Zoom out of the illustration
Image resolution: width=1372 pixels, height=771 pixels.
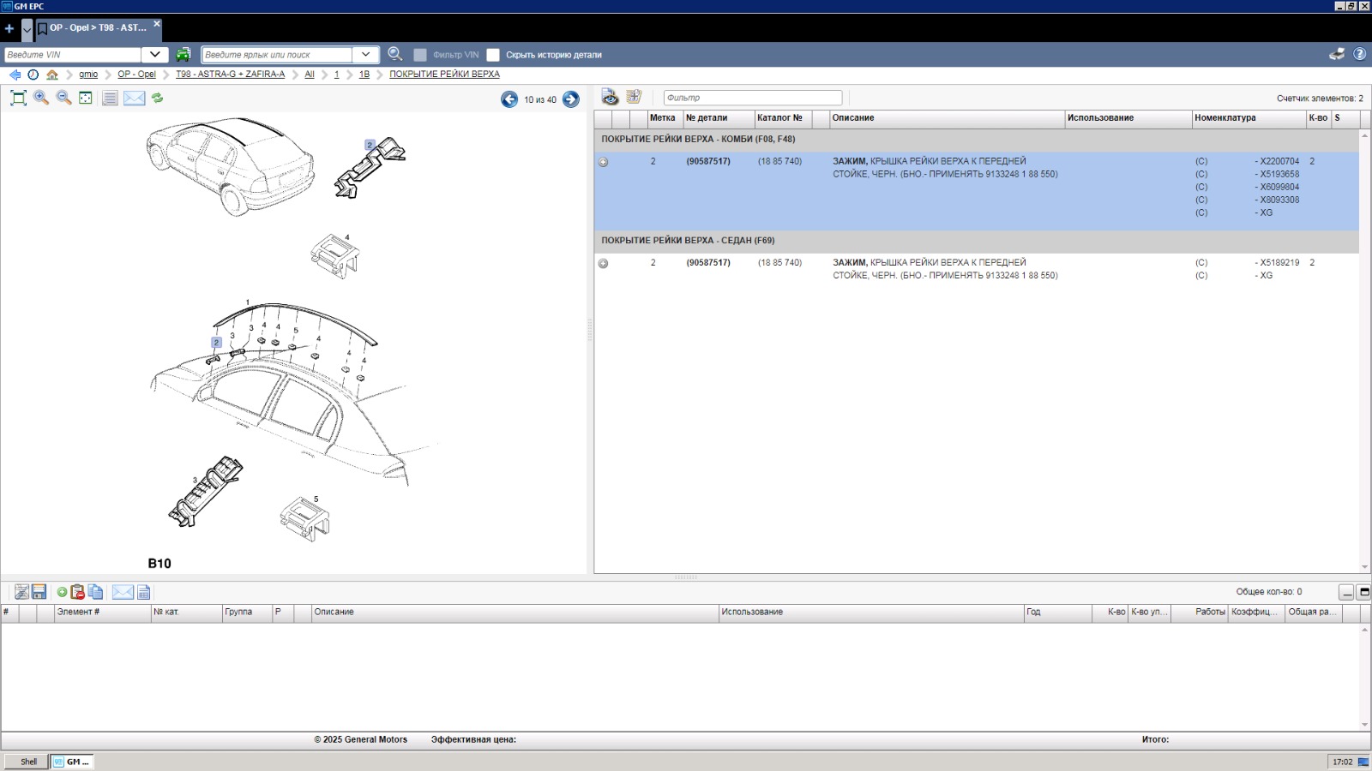pyautogui.click(x=63, y=98)
